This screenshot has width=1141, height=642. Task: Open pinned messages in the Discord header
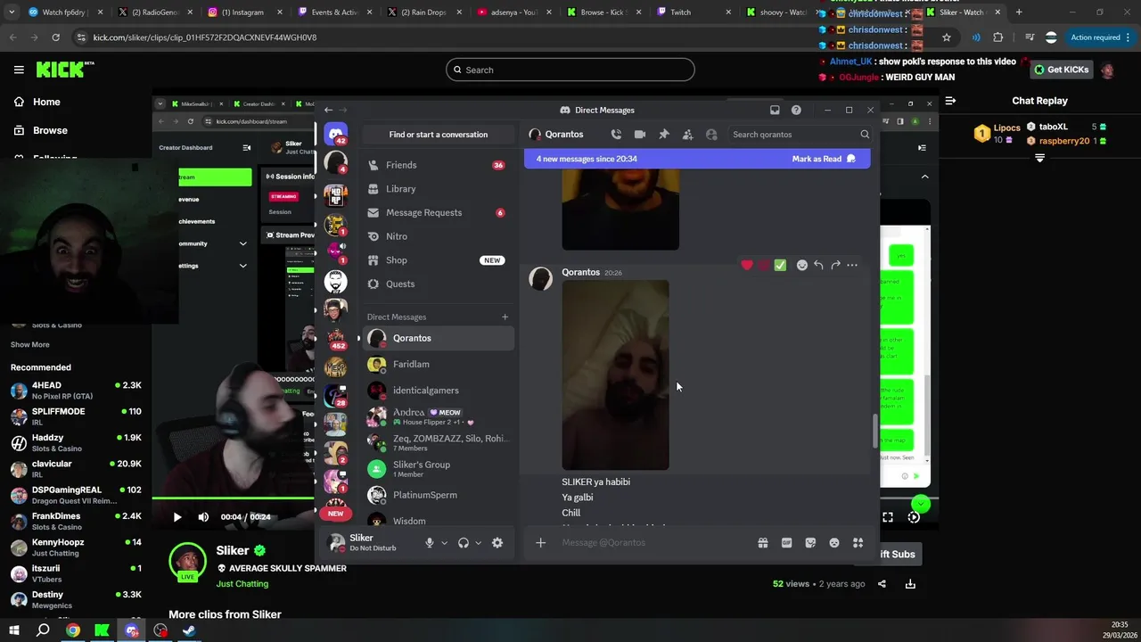664,135
